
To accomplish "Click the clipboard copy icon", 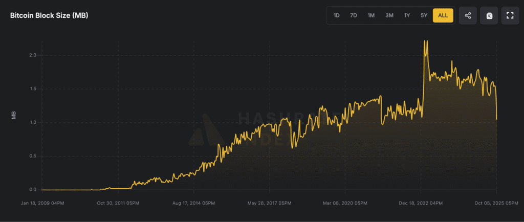I will point(489,15).
